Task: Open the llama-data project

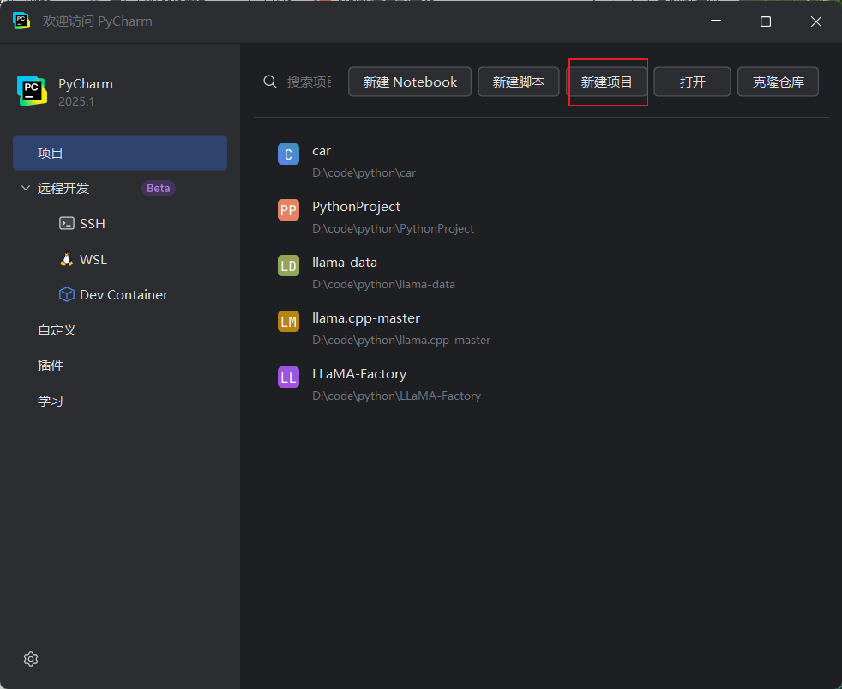Action: click(x=345, y=263)
